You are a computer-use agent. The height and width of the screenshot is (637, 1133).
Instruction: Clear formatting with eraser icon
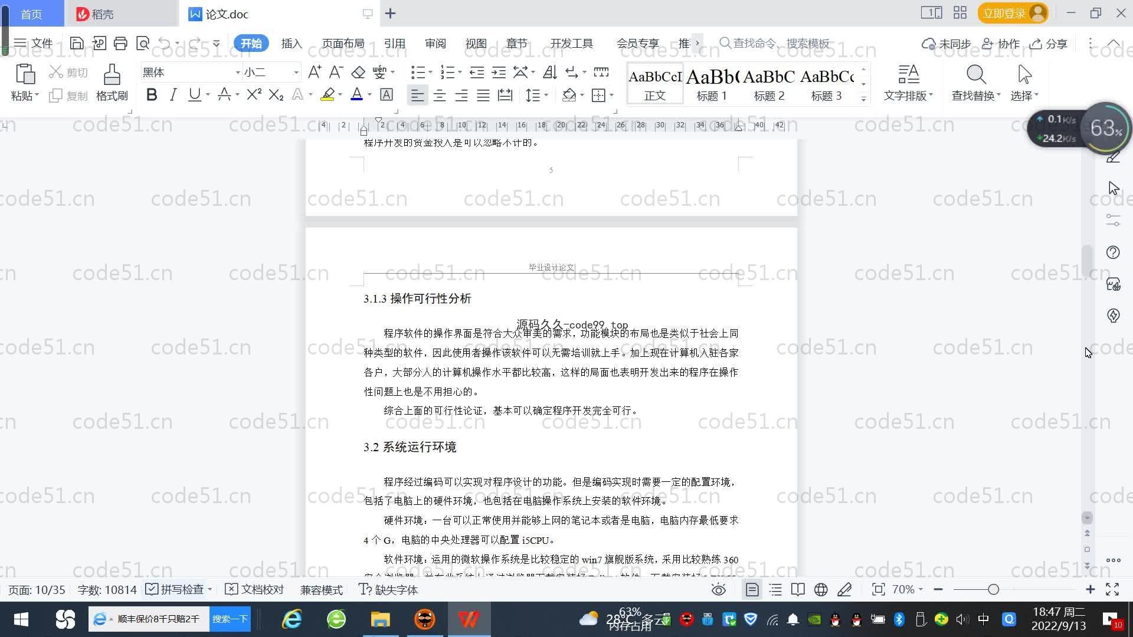[x=358, y=72]
